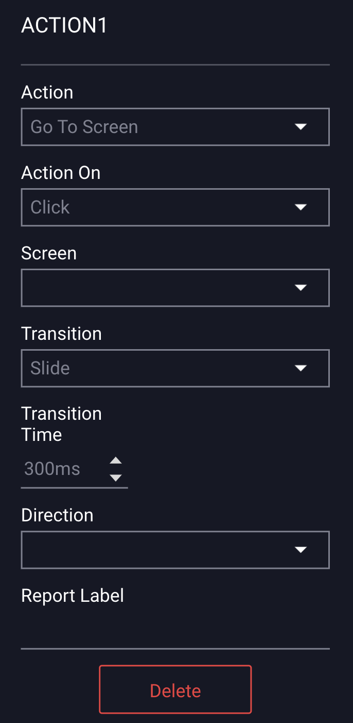Select the Slide value in Transition
Screen dimensions: 353x723
tap(50, 368)
